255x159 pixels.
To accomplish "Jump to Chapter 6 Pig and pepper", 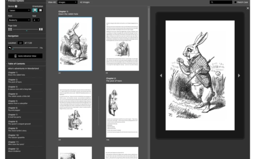I will click(x=14, y=109).
